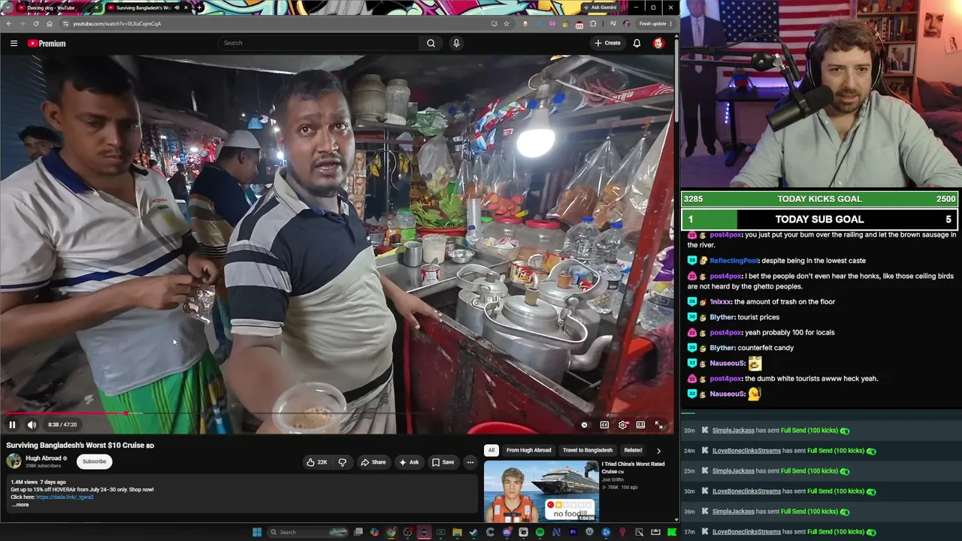
Task: Dislike the video
Action: click(342, 462)
